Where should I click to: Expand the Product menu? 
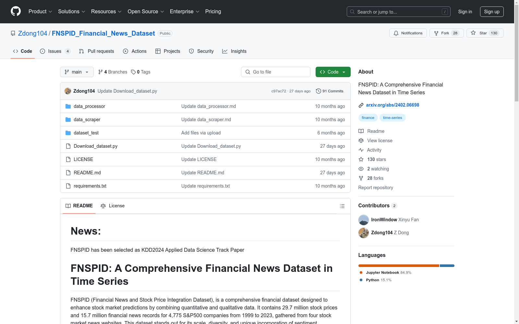click(40, 11)
